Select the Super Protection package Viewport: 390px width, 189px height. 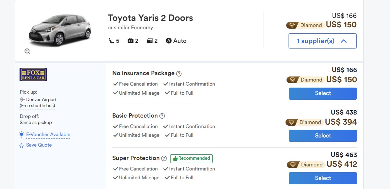[x=323, y=178]
